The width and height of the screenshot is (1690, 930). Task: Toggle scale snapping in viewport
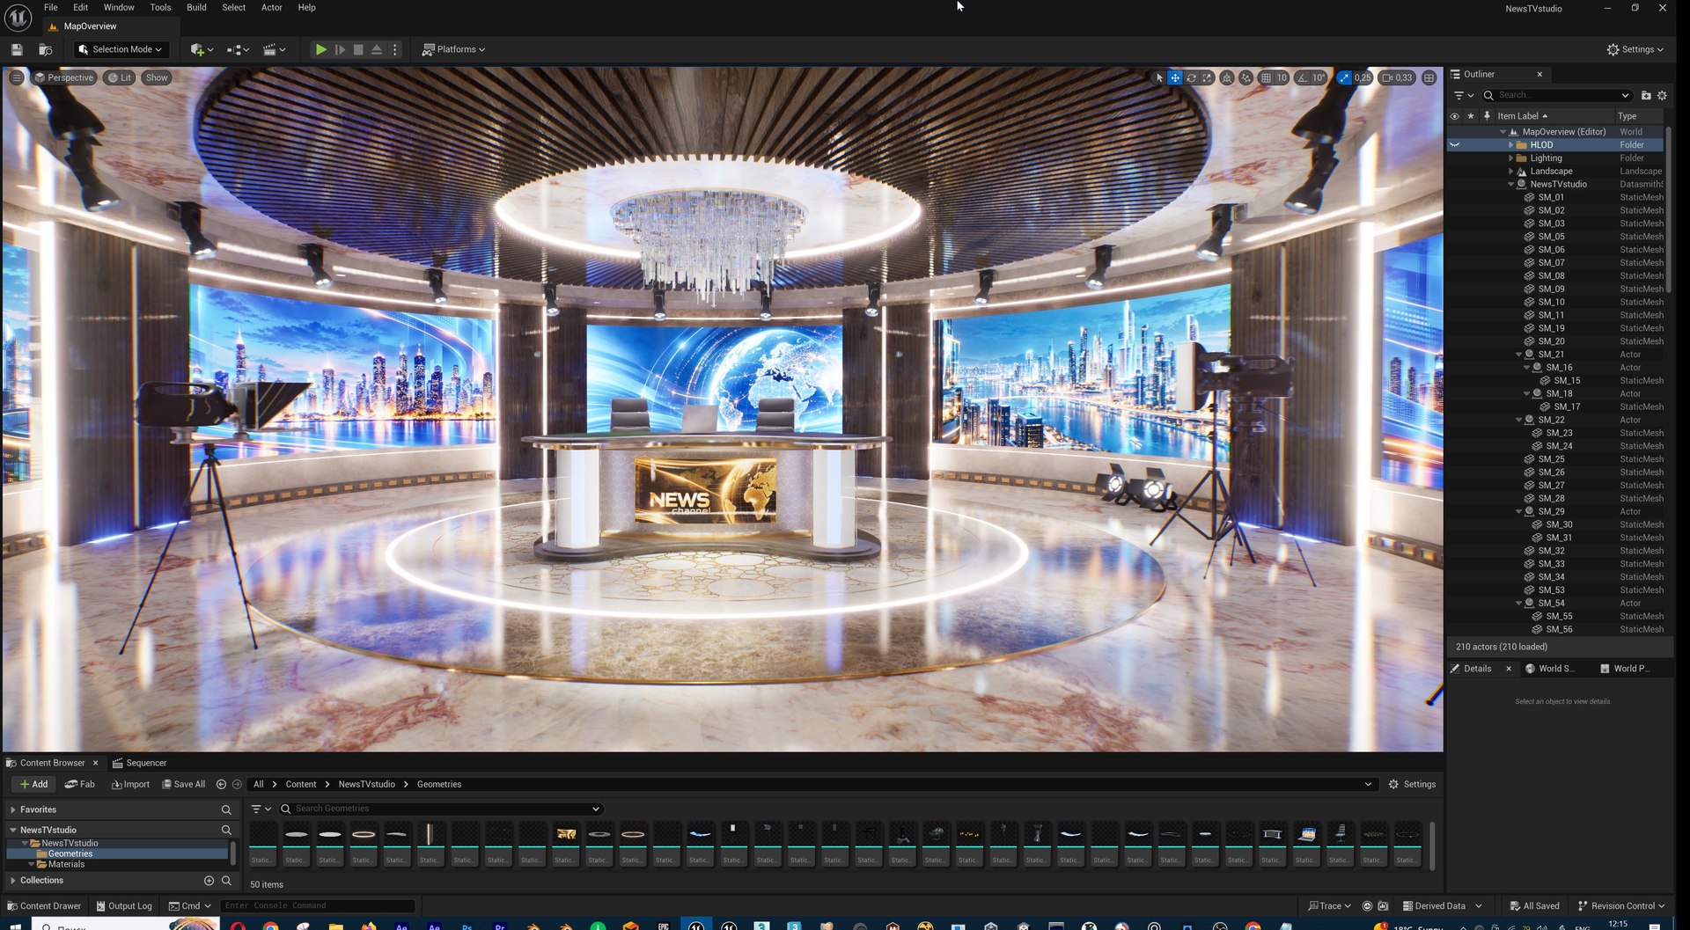[x=1344, y=78]
